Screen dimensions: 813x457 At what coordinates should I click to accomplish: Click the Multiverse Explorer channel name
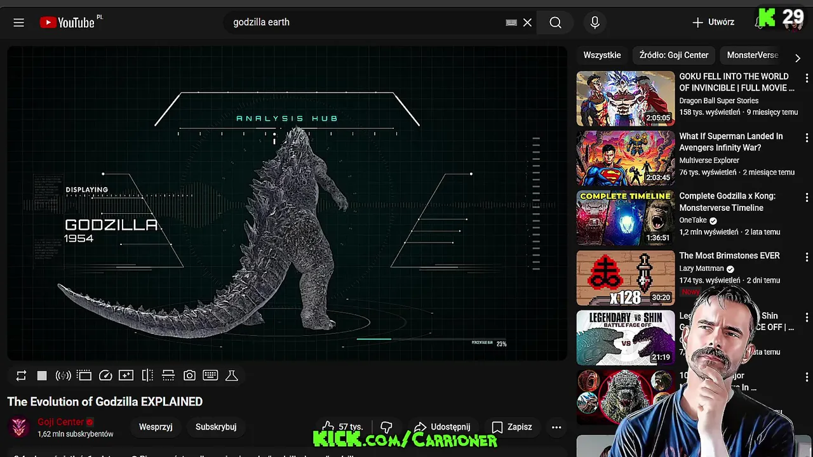pos(709,161)
